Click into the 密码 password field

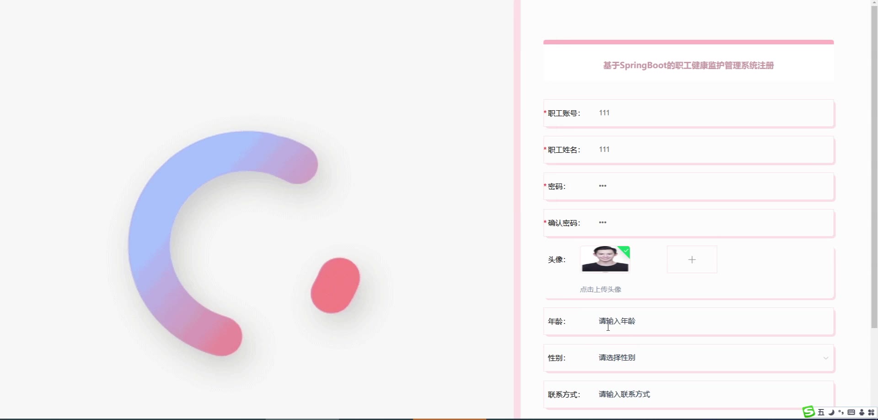point(713,186)
